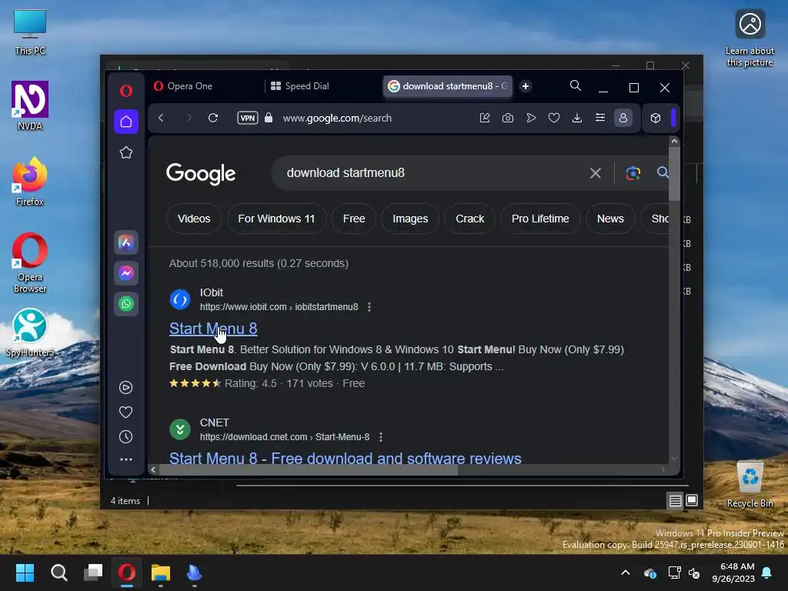Screen dimensions: 788x591
Task: Open WhatsApp in Opera sidebar
Action: click(126, 304)
